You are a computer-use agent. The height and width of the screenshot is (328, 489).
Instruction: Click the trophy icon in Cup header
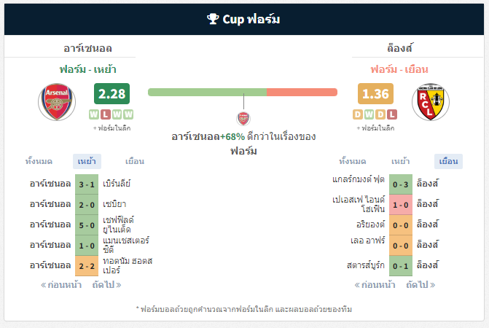pos(213,19)
